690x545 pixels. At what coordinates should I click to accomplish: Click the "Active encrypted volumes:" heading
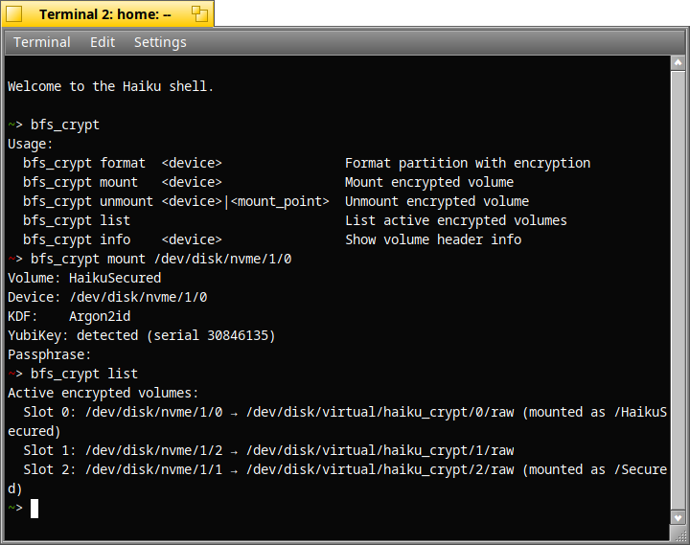click(103, 393)
